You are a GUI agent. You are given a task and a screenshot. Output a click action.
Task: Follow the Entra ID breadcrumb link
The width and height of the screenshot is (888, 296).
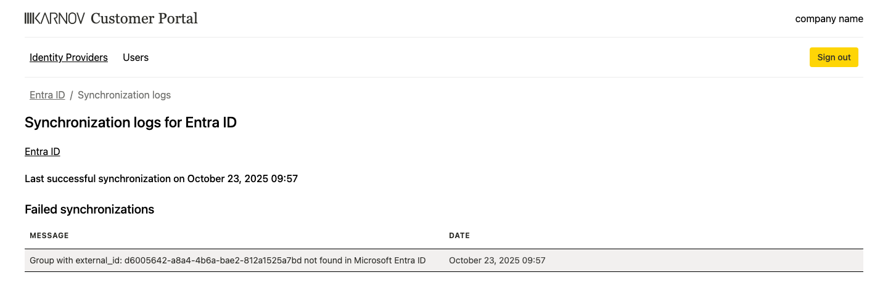tap(47, 95)
